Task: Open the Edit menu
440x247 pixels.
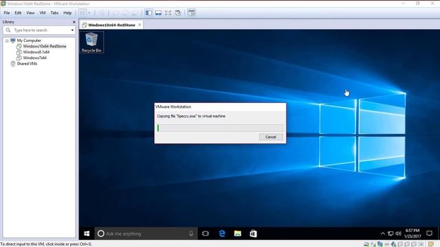Action: (x=18, y=13)
